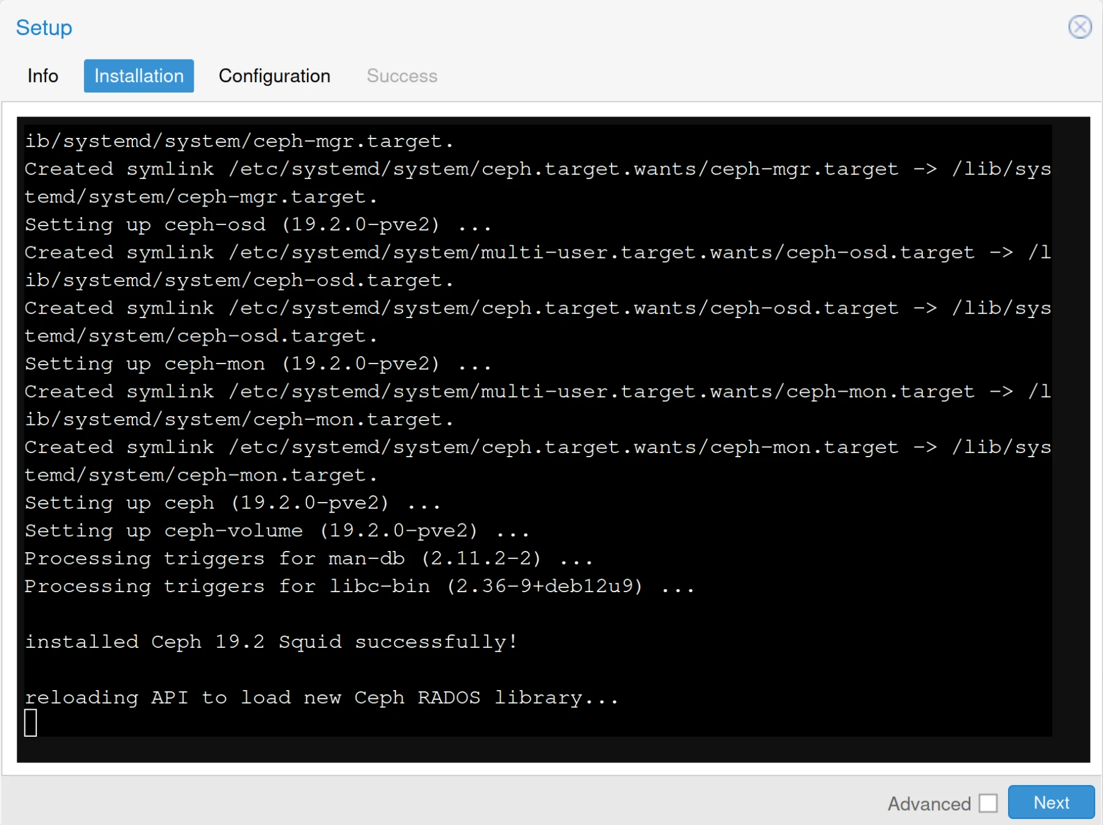Return to the Installation tab

138,76
